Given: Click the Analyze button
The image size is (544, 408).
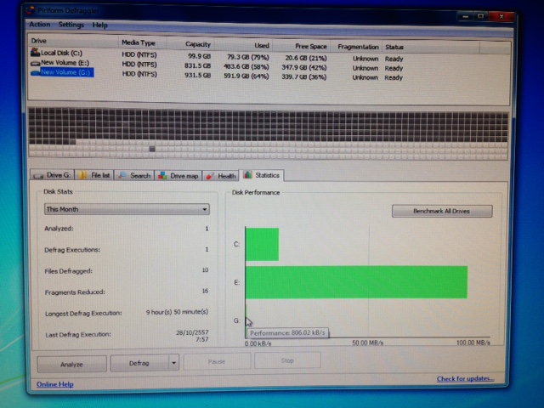Looking at the screenshot, I should pos(71,364).
